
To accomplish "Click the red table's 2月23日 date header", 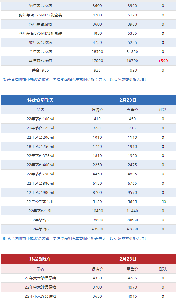I will pos(128,259).
